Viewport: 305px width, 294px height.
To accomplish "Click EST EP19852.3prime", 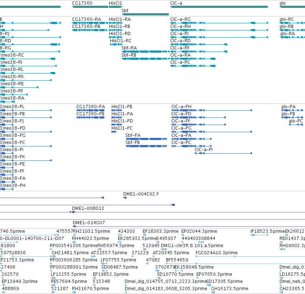I will tap(111, 274).
